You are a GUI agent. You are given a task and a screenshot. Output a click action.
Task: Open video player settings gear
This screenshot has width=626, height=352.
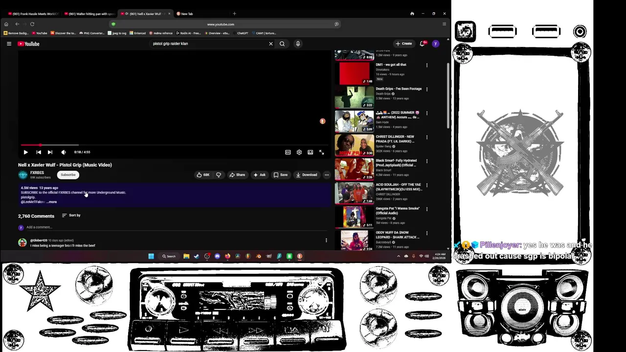coord(299,152)
